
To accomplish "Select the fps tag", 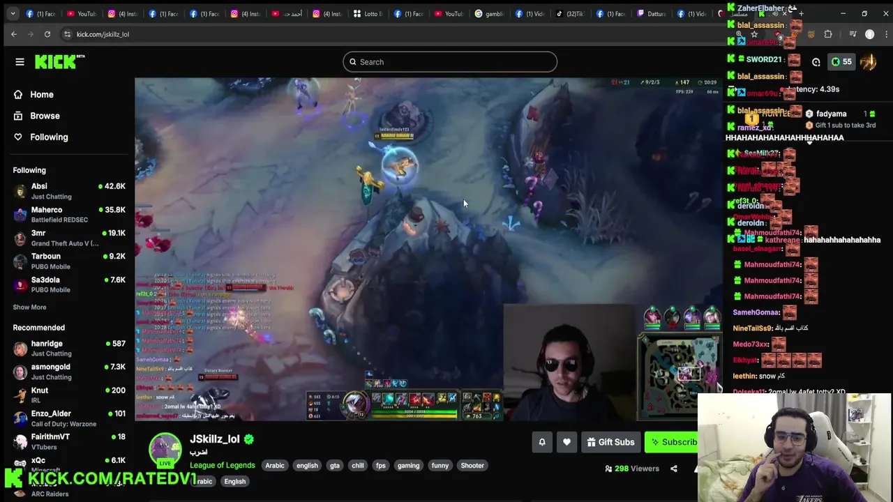I will click(380, 466).
